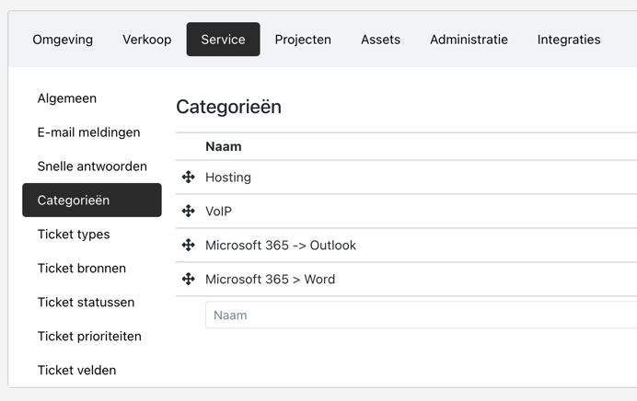Open the Omgeving tab
This screenshot has width=637, height=401.
coord(63,40)
